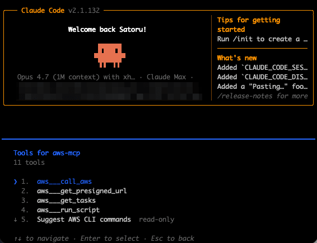Click the selection chevron beside aws___call_aws
The image size is (317, 243).
[15, 182]
